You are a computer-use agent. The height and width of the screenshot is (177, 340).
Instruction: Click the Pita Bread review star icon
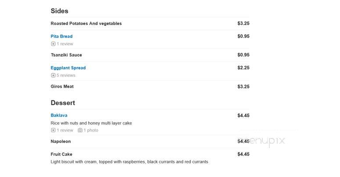pyautogui.click(x=53, y=44)
